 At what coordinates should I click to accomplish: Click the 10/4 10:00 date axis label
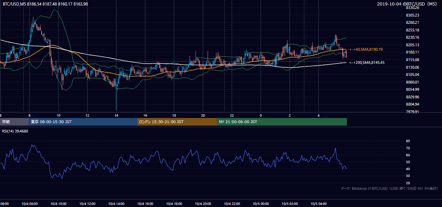coord(58,204)
